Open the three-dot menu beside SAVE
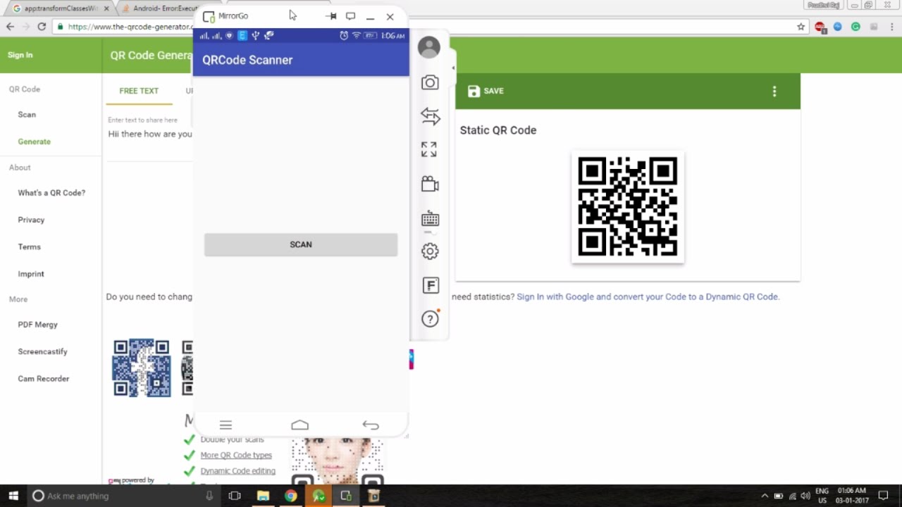 point(774,91)
